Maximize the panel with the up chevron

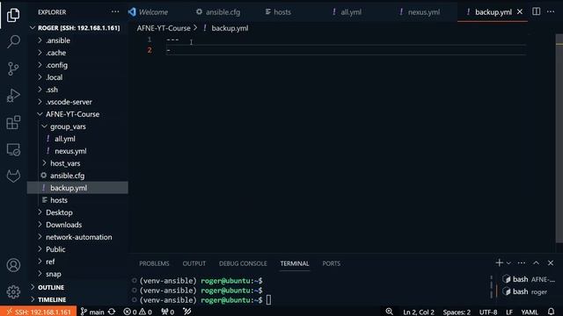pyautogui.click(x=536, y=263)
